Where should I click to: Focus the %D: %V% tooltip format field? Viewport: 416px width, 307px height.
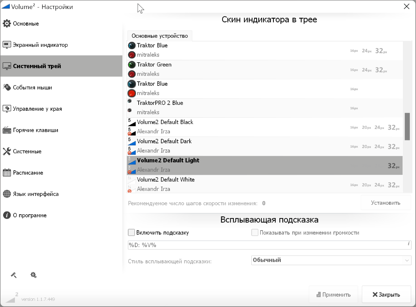269,245
